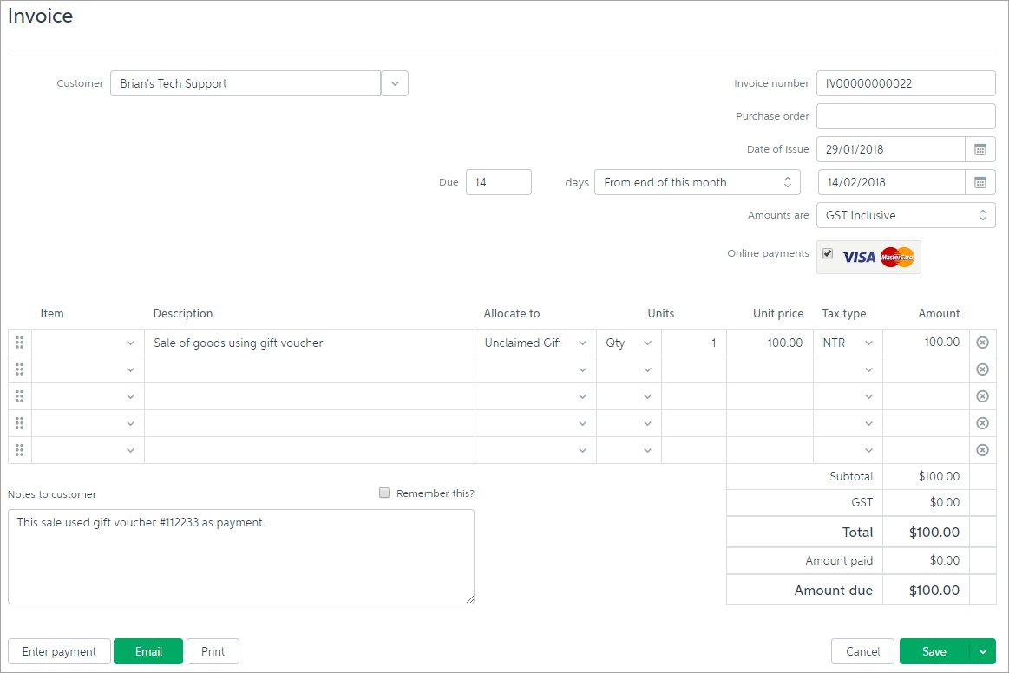Click the Notes to customer text area
Screen dimensions: 1009x673
[241, 557]
